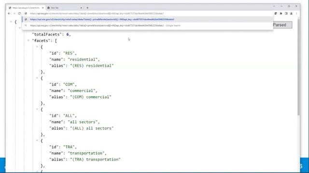Switch to the New Tab tab
The height and width of the screenshot is (173, 309).
pyautogui.click(x=65, y=8)
